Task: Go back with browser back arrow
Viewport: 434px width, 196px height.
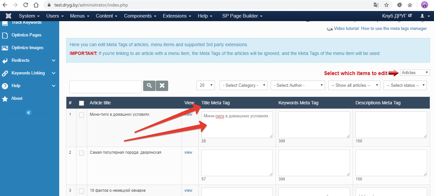Action: point(5,5)
